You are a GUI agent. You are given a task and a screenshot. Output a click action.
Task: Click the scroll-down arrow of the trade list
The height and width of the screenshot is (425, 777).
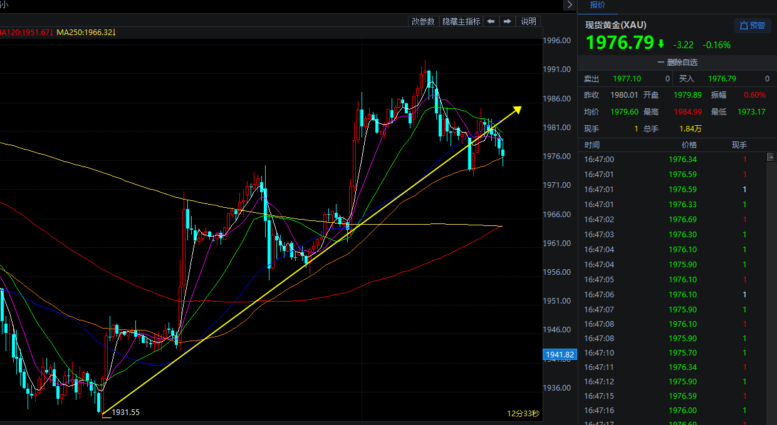771,421
